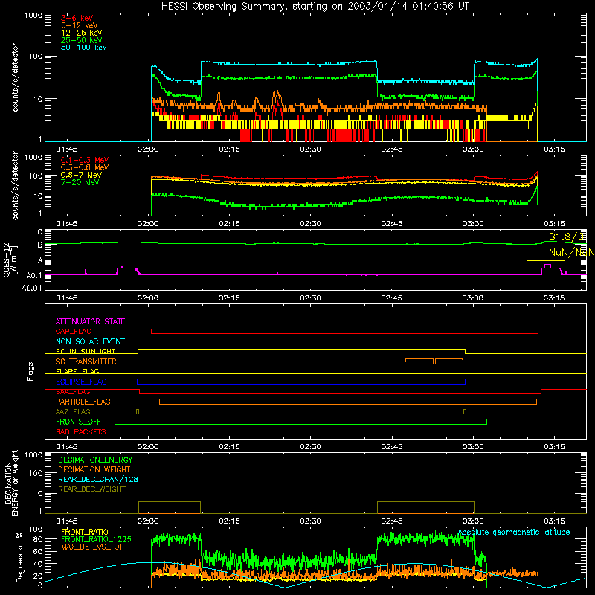Click the AAZ_FLAG pulse near 03:00

click(x=465, y=412)
